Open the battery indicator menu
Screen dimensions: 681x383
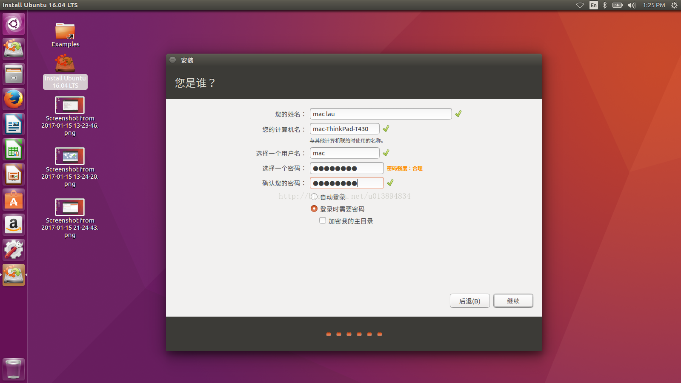[617, 5]
